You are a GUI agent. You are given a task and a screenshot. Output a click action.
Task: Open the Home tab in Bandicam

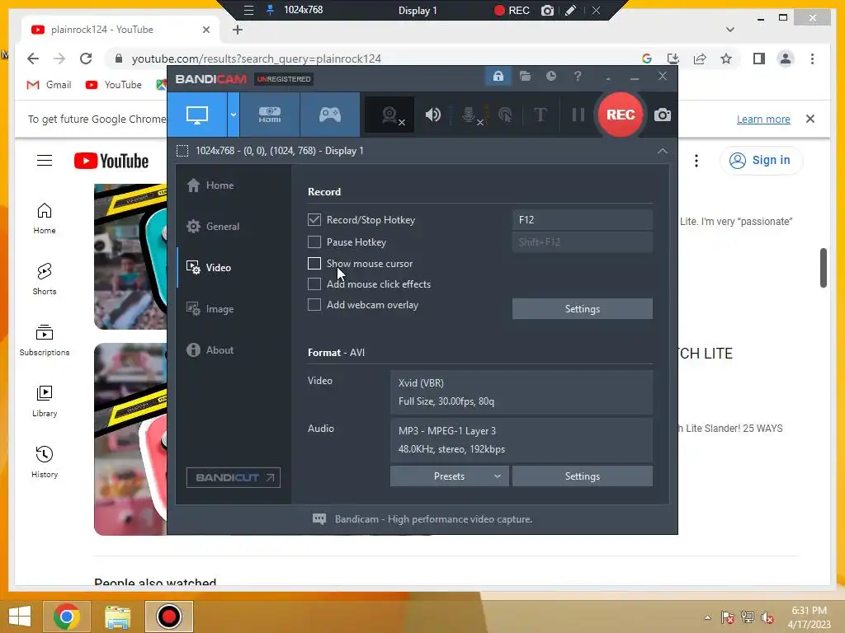210,185
